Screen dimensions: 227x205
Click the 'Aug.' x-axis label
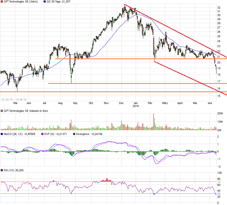coord(61,103)
